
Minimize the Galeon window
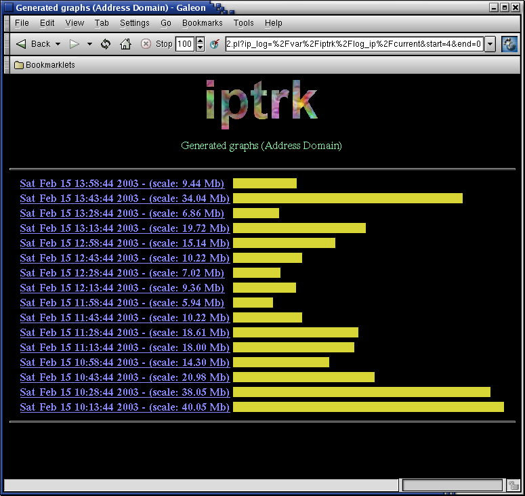494,7
